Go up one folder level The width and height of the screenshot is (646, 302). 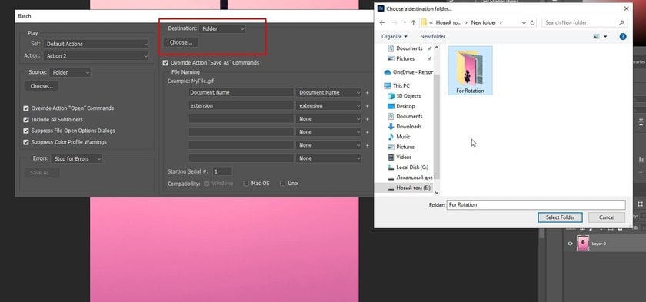tap(413, 22)
